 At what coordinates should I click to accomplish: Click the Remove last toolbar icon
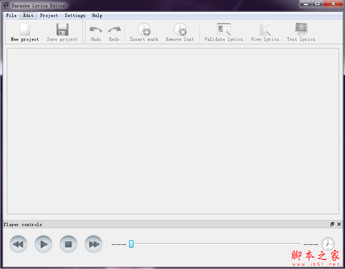pos(180,30)
